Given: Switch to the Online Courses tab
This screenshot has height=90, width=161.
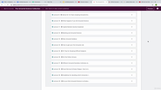Looking at the screenshot, I should tap(115, 2).
